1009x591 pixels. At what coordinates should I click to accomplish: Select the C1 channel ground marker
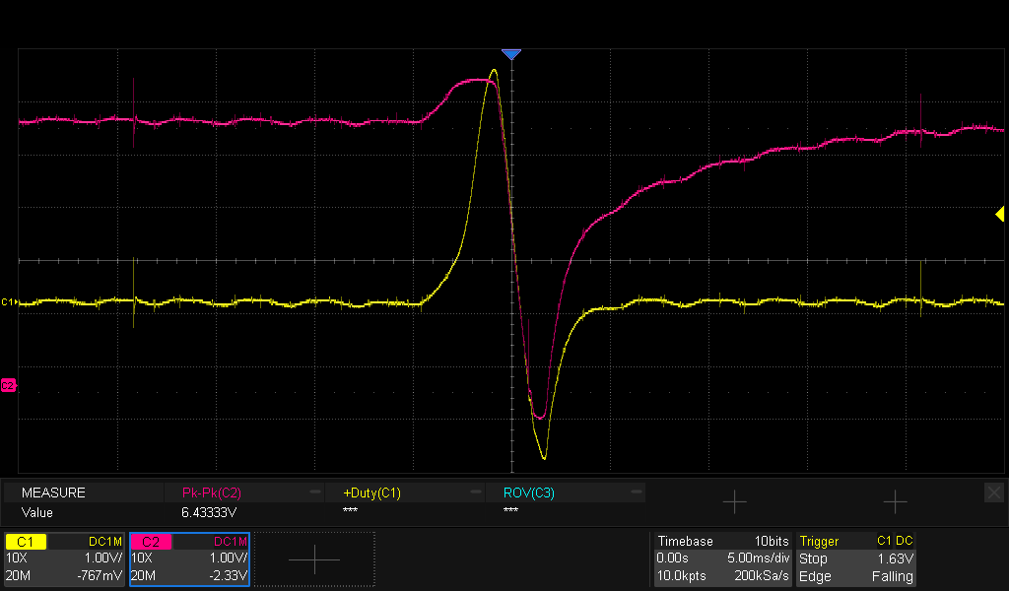pyautogui.click(x=9, y=301)
